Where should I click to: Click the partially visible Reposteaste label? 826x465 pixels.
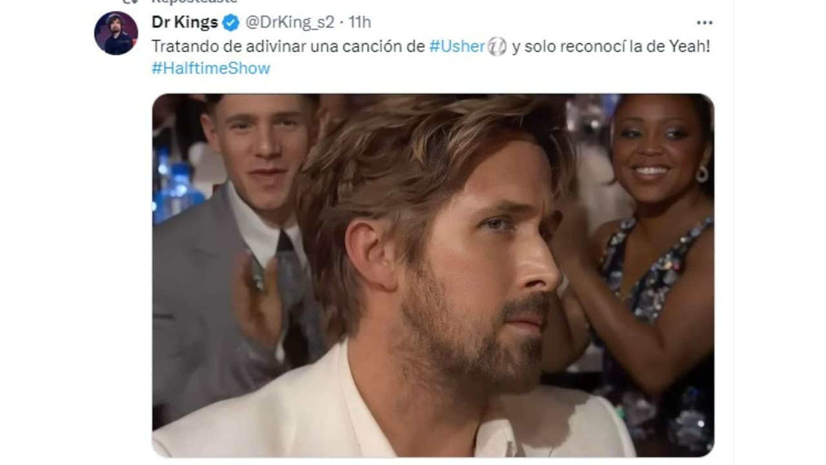(194, 2)
